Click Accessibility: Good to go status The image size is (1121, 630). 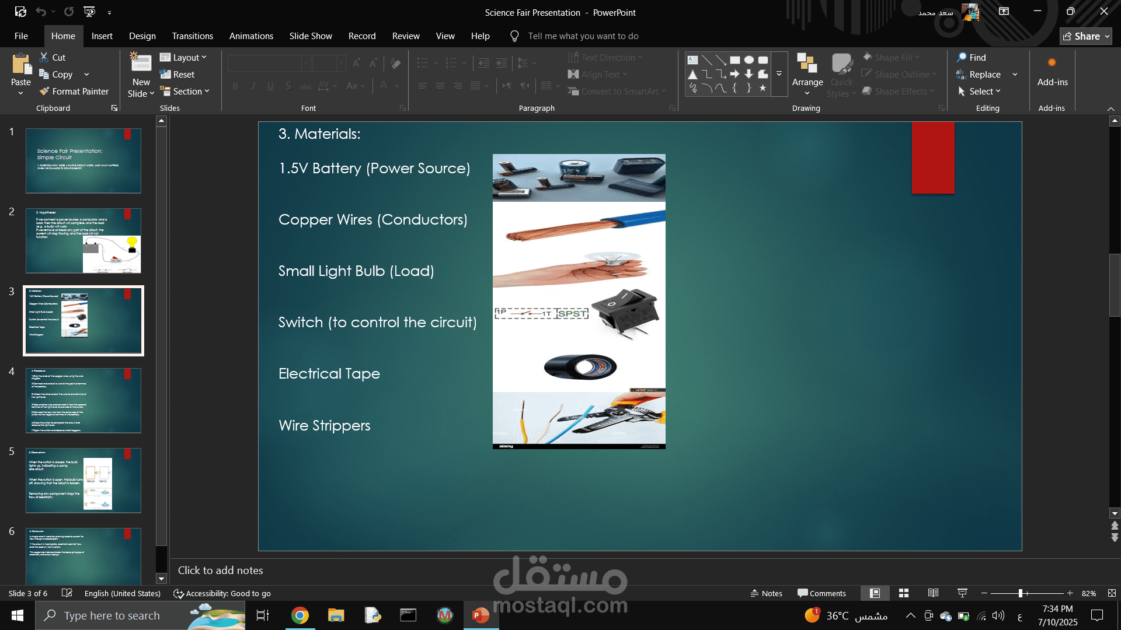tap(222, 593)
